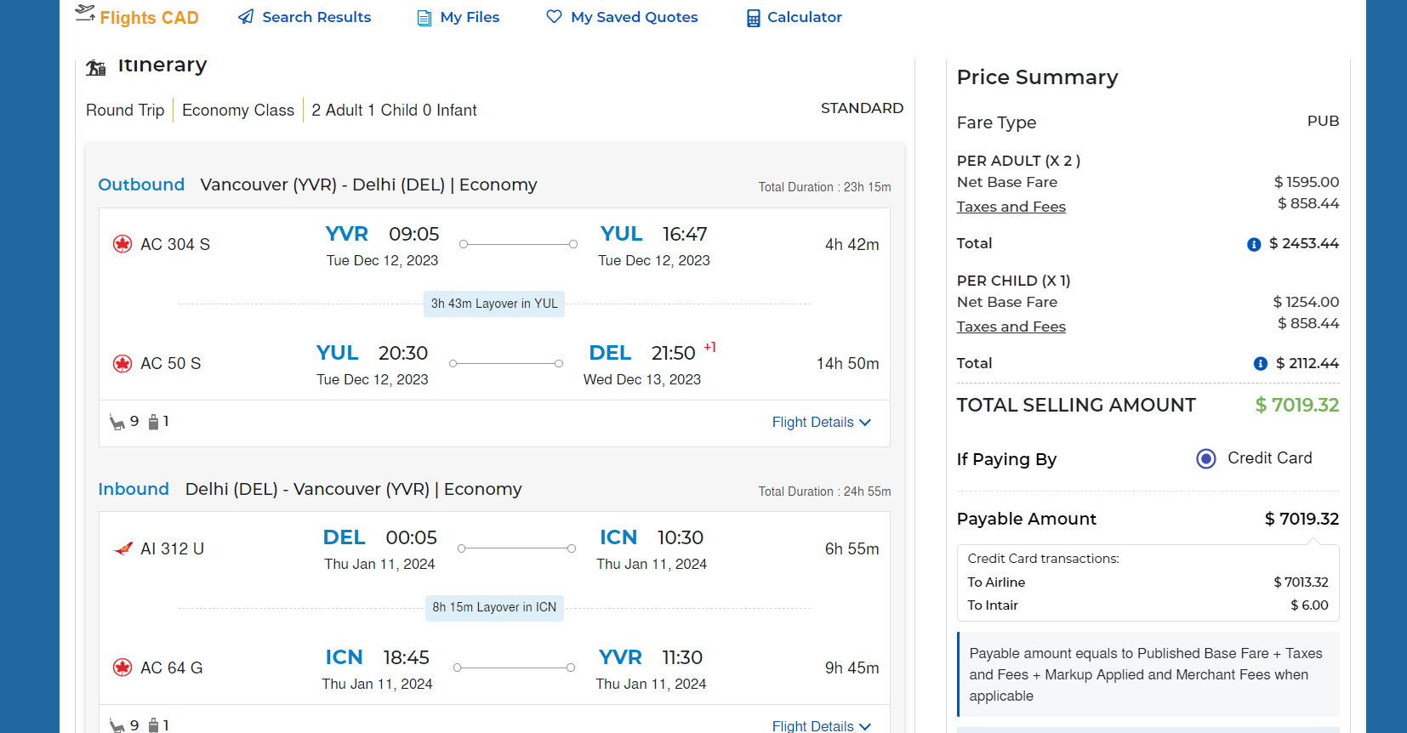Screen dimensions: 1407x733
Task: Open Taxes and Fees link for child fare
Action: tap(1011, 327)
